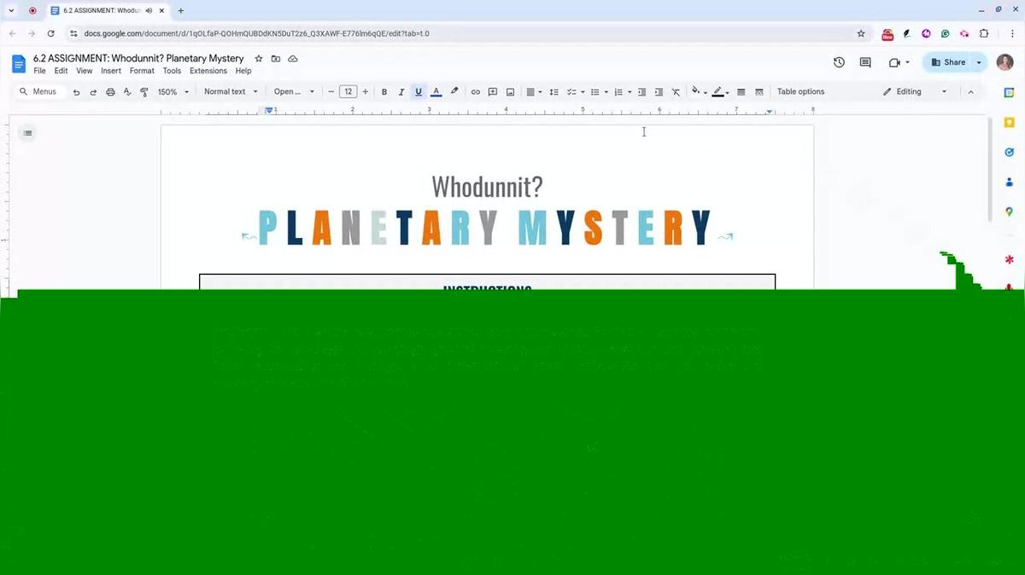
Task: Toggle bold formatting
Action: click(384, 91)
